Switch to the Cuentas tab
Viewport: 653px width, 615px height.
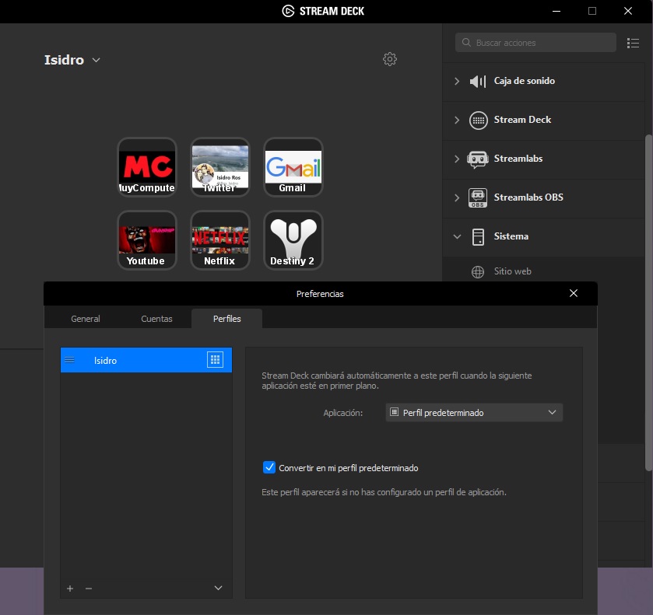[156, 319]
